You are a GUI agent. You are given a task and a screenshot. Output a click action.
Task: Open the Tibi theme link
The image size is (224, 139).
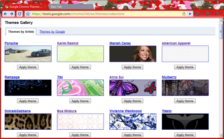(60, 77)
